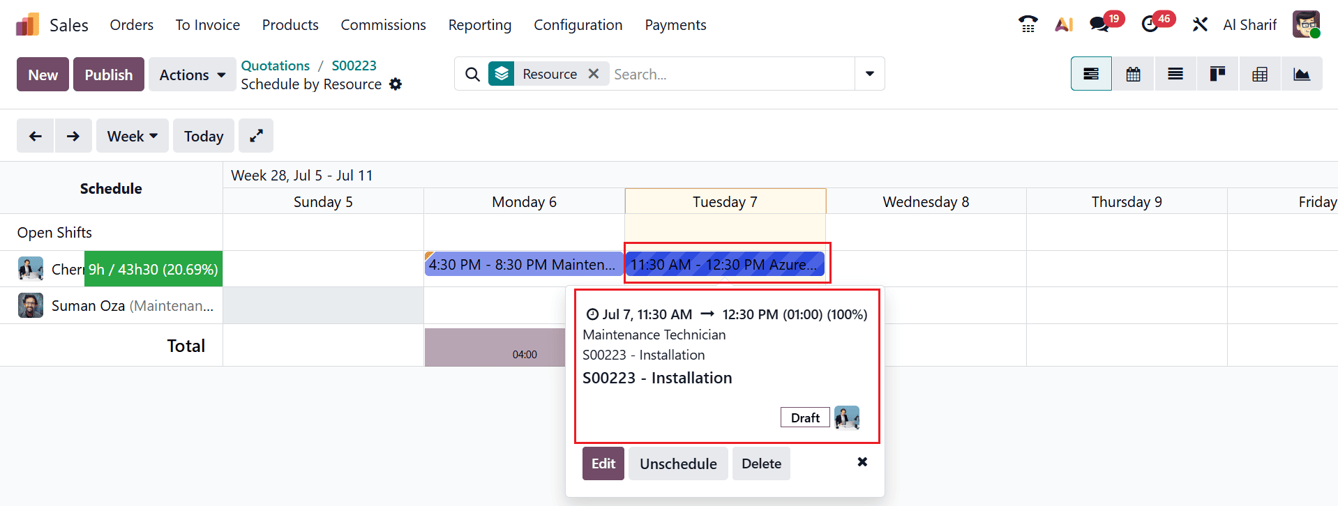This screenshot has height=506, width=1338.
Task: Click the search magnifier icon
Action: coord(472,74)
